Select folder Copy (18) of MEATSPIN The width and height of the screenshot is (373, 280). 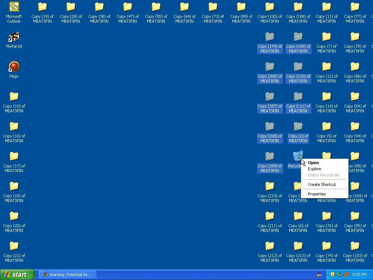point(14,192)
